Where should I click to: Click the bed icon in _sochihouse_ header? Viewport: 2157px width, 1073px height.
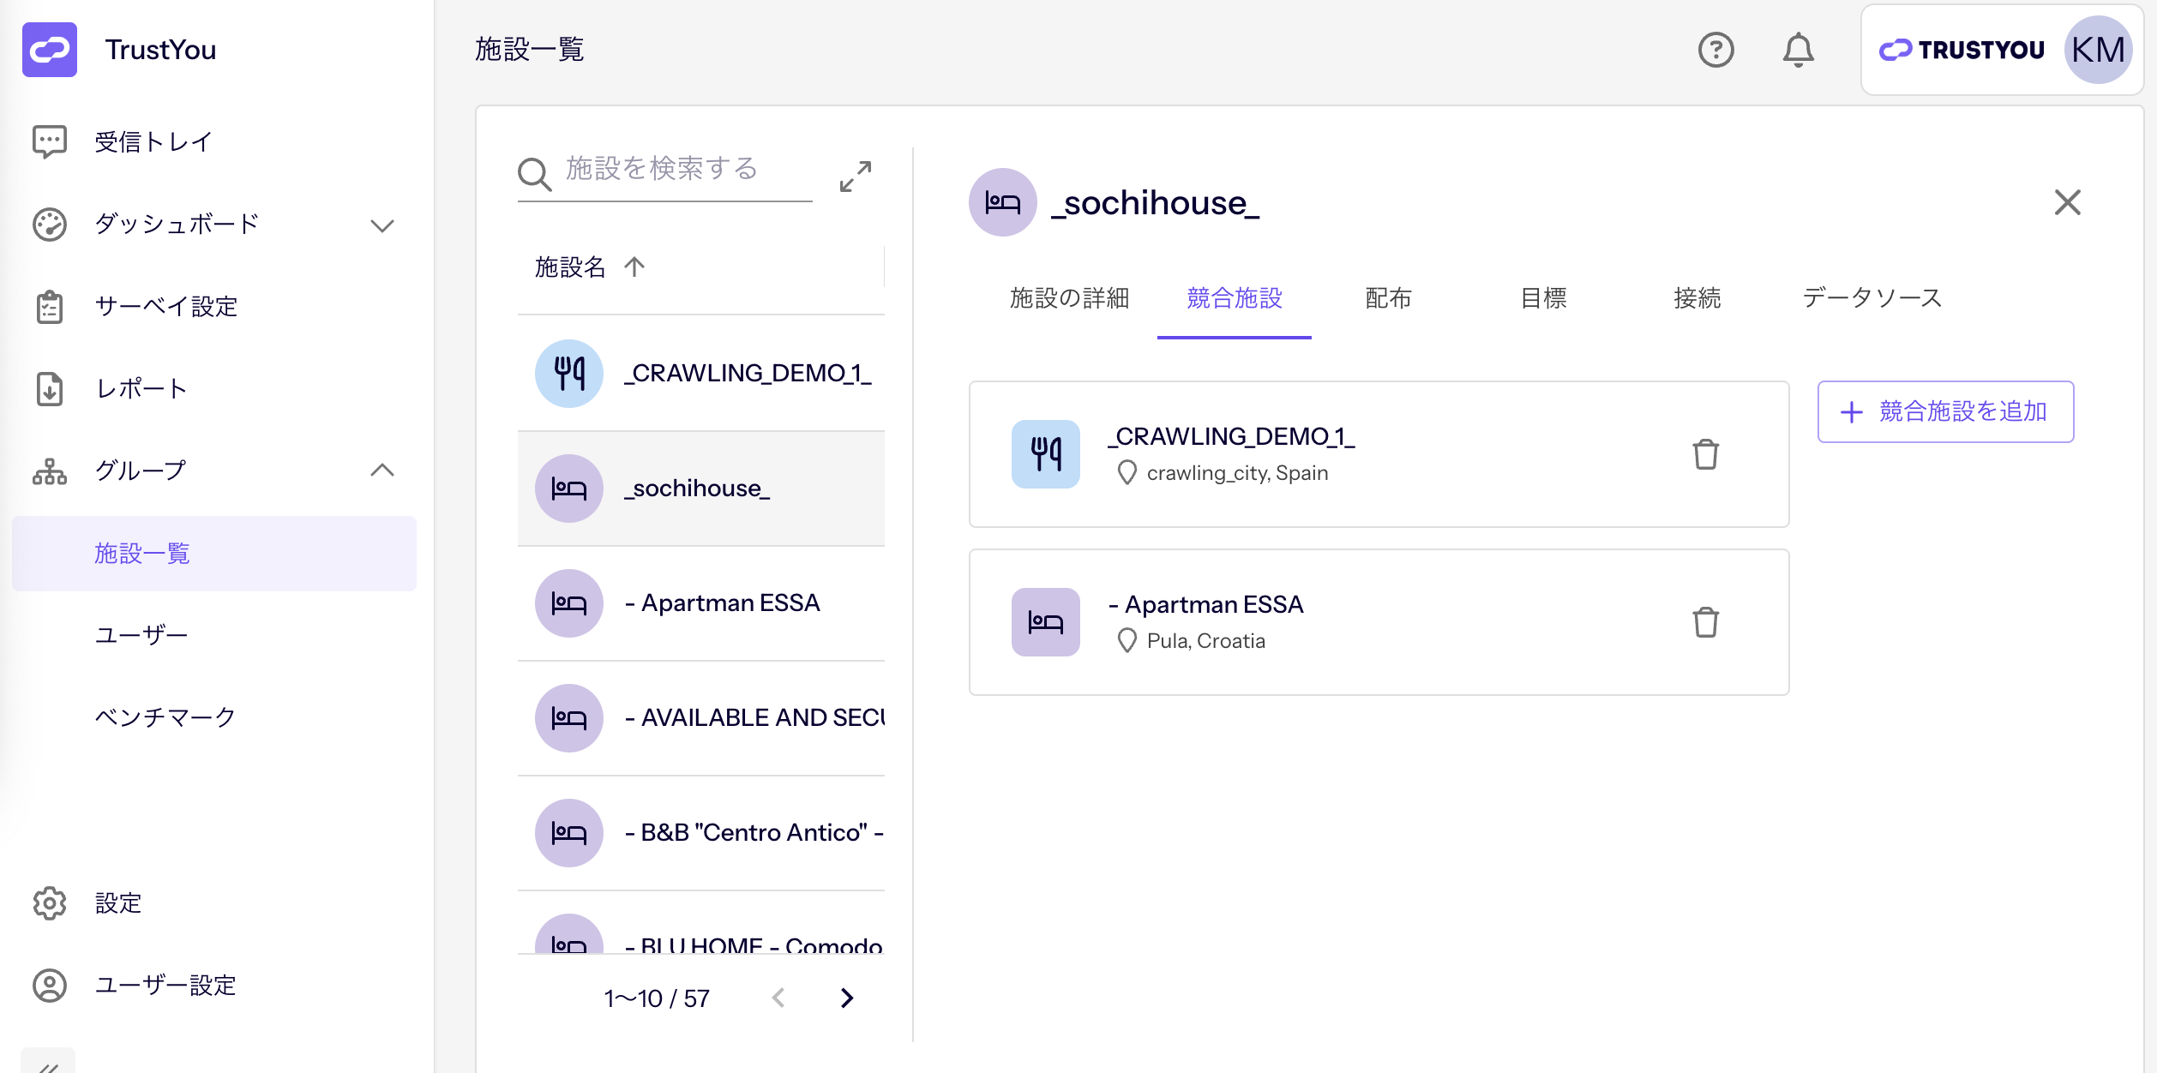(1003, 202)
